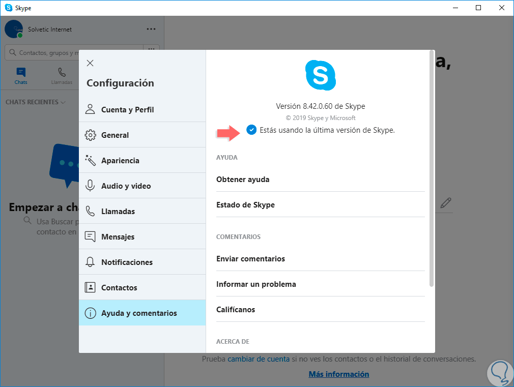Click the Skype logo in the dialog
The width and height of the screenshot is (514, 387).
point(320,75)
